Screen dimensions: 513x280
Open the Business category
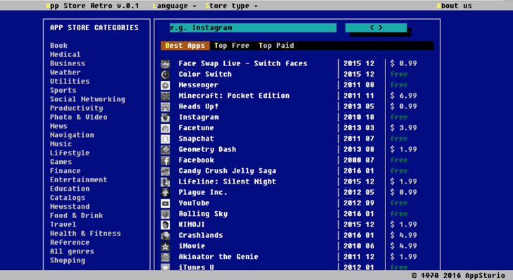click(x=68, y=63)
